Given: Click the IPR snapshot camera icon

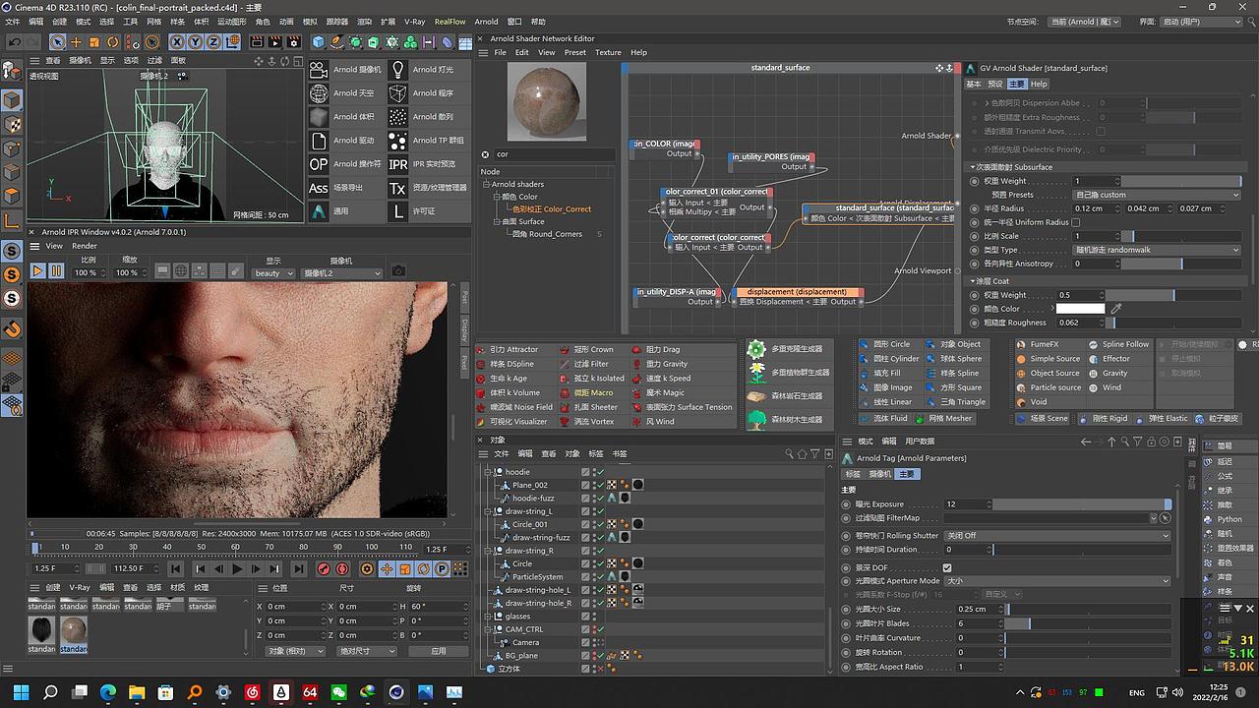Looking at the screenshot, I should [398, 270].
